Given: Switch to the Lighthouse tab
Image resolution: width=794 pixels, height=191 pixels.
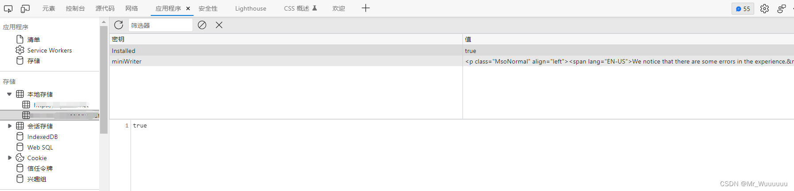Looking at the screenshot, I should pos(251,8).
